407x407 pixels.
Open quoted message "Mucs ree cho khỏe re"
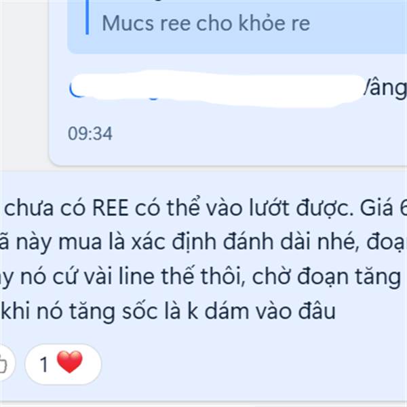tap(206, 23)
